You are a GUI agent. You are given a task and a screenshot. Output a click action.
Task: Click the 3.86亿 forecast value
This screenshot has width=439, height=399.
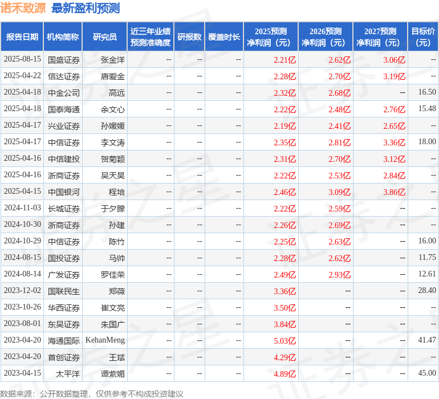coord(394,192)
